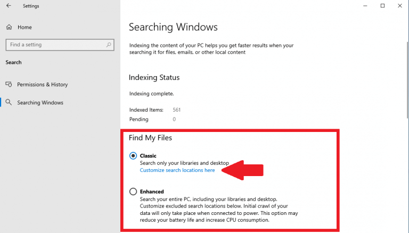The width and height of the screenshot is (409, 233).
Task: Click the Indexing Status heading
Action: [154, 78]
